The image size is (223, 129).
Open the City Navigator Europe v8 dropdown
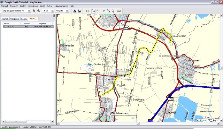29,11
